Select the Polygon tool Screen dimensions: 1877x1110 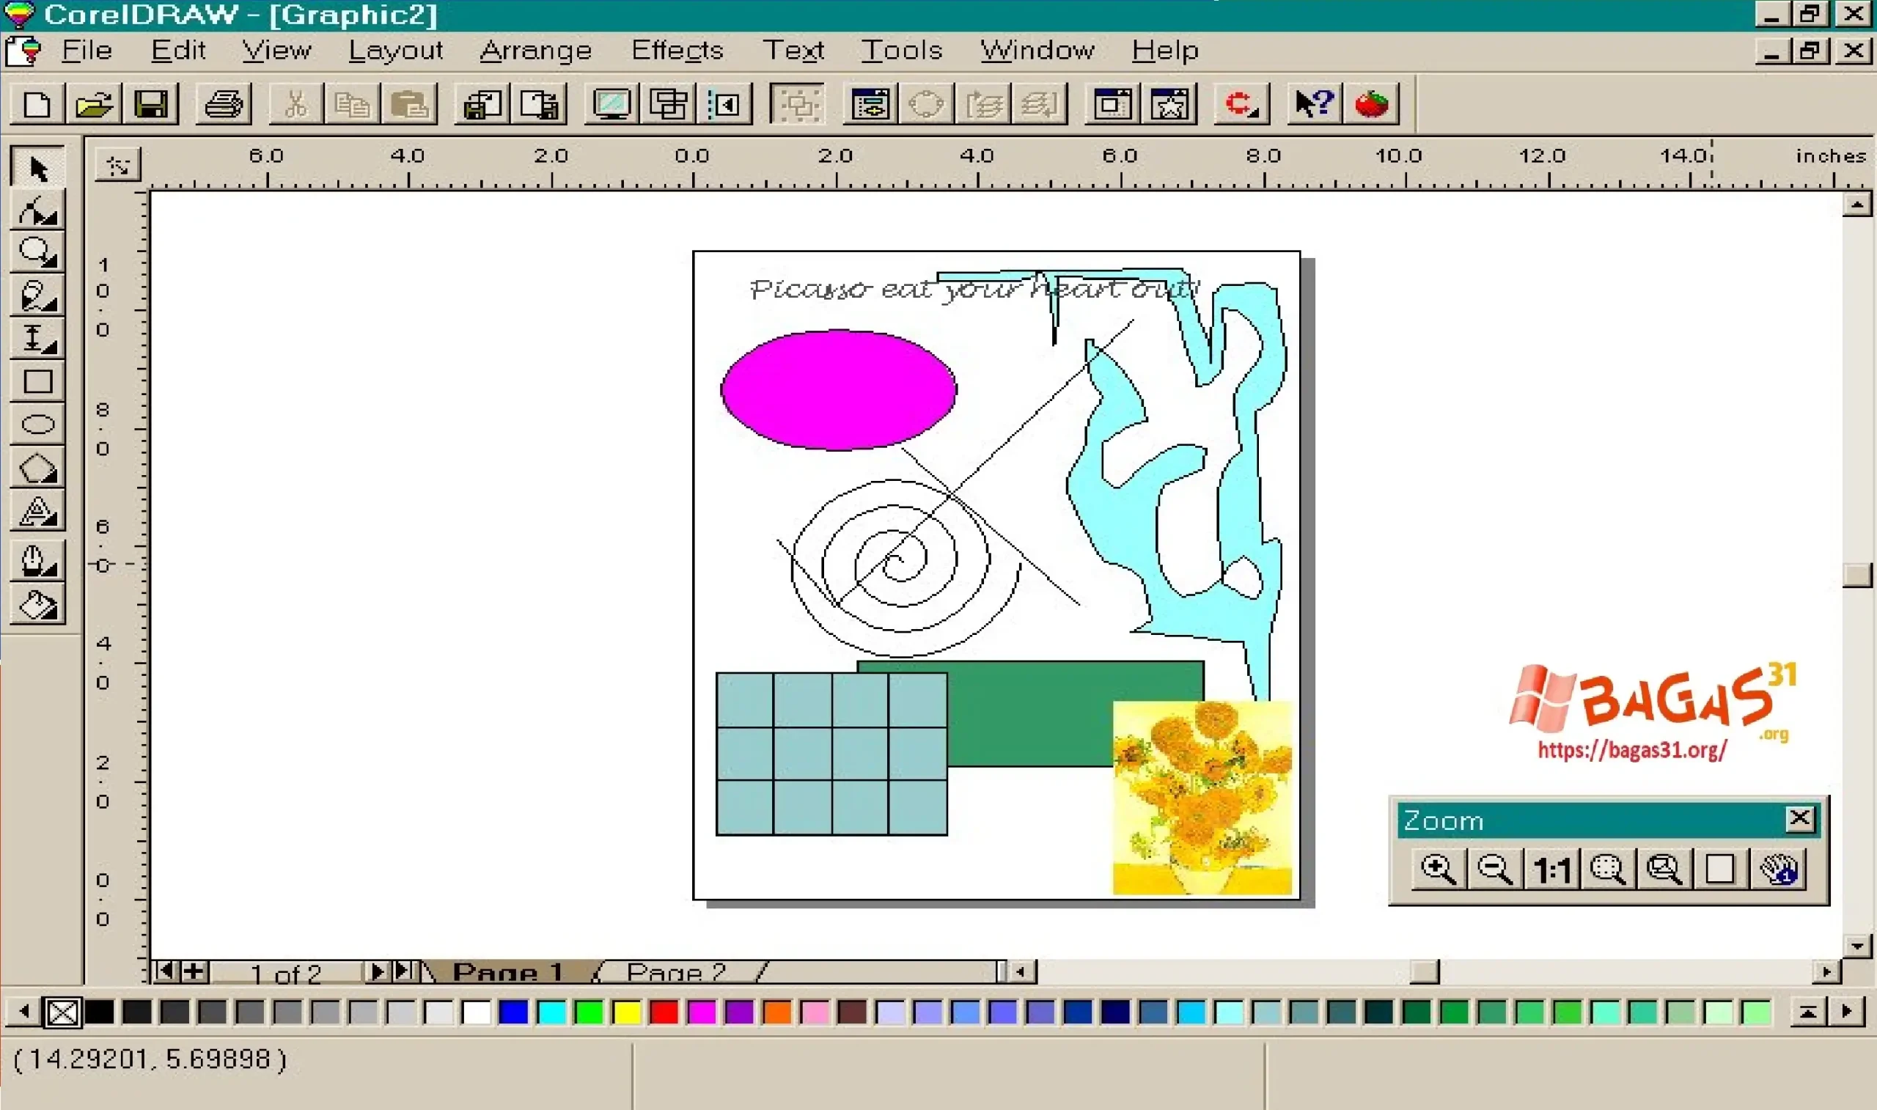coord(36,468)
